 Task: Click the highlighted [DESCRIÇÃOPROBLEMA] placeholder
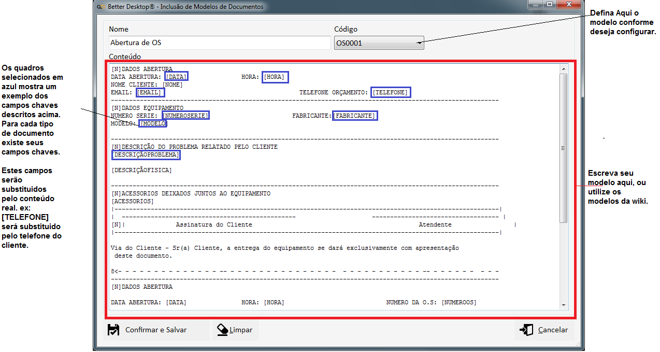coord(146,154)
